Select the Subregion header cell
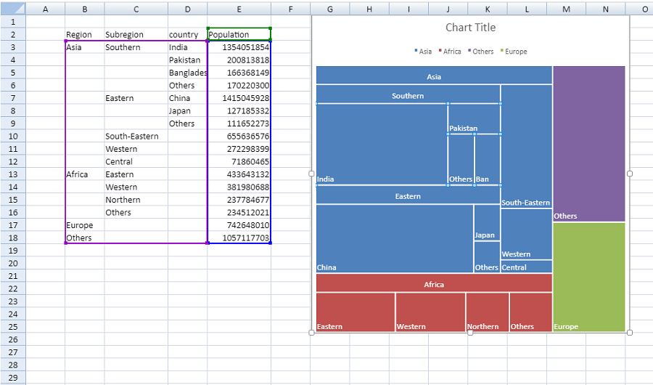Screen dimensions: 653x385 click(x=136, y=34)
